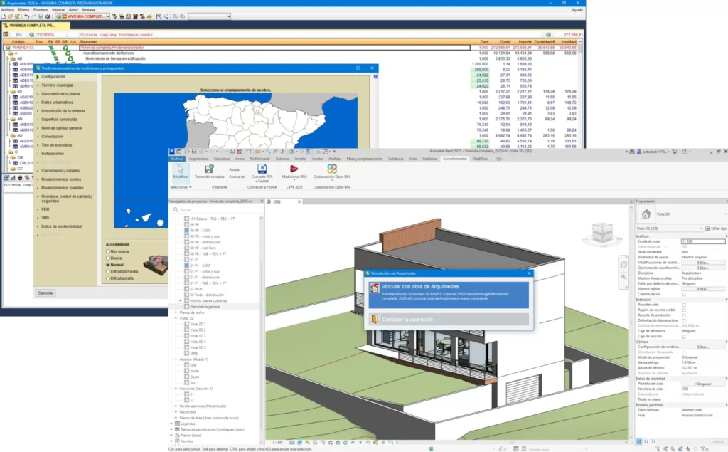Switch to the Arquitectura ribbon tab
Screen dimensions: 728x452
click(x=199, y=159)
